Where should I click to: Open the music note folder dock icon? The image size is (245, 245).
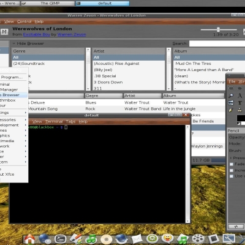[183, 239]
